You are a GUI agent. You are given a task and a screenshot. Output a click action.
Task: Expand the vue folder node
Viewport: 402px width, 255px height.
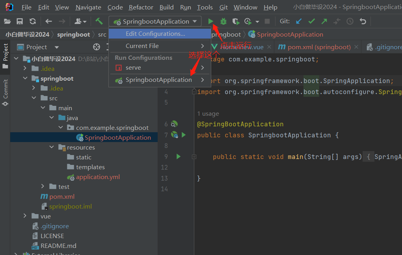tap(25, 216)
